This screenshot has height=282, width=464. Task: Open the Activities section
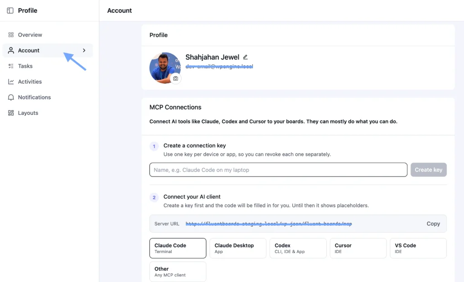coord(48,82)
